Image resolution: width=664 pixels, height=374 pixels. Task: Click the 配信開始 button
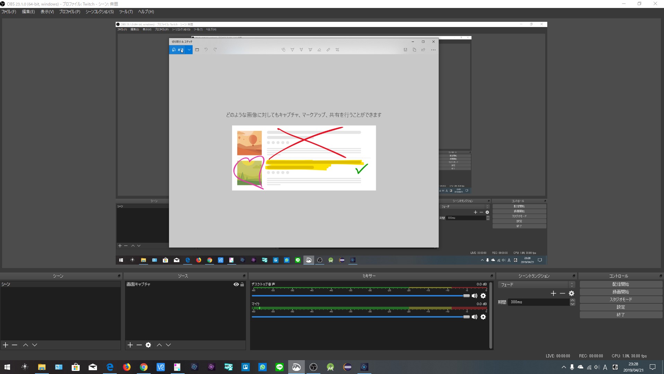tap(620, 284)
